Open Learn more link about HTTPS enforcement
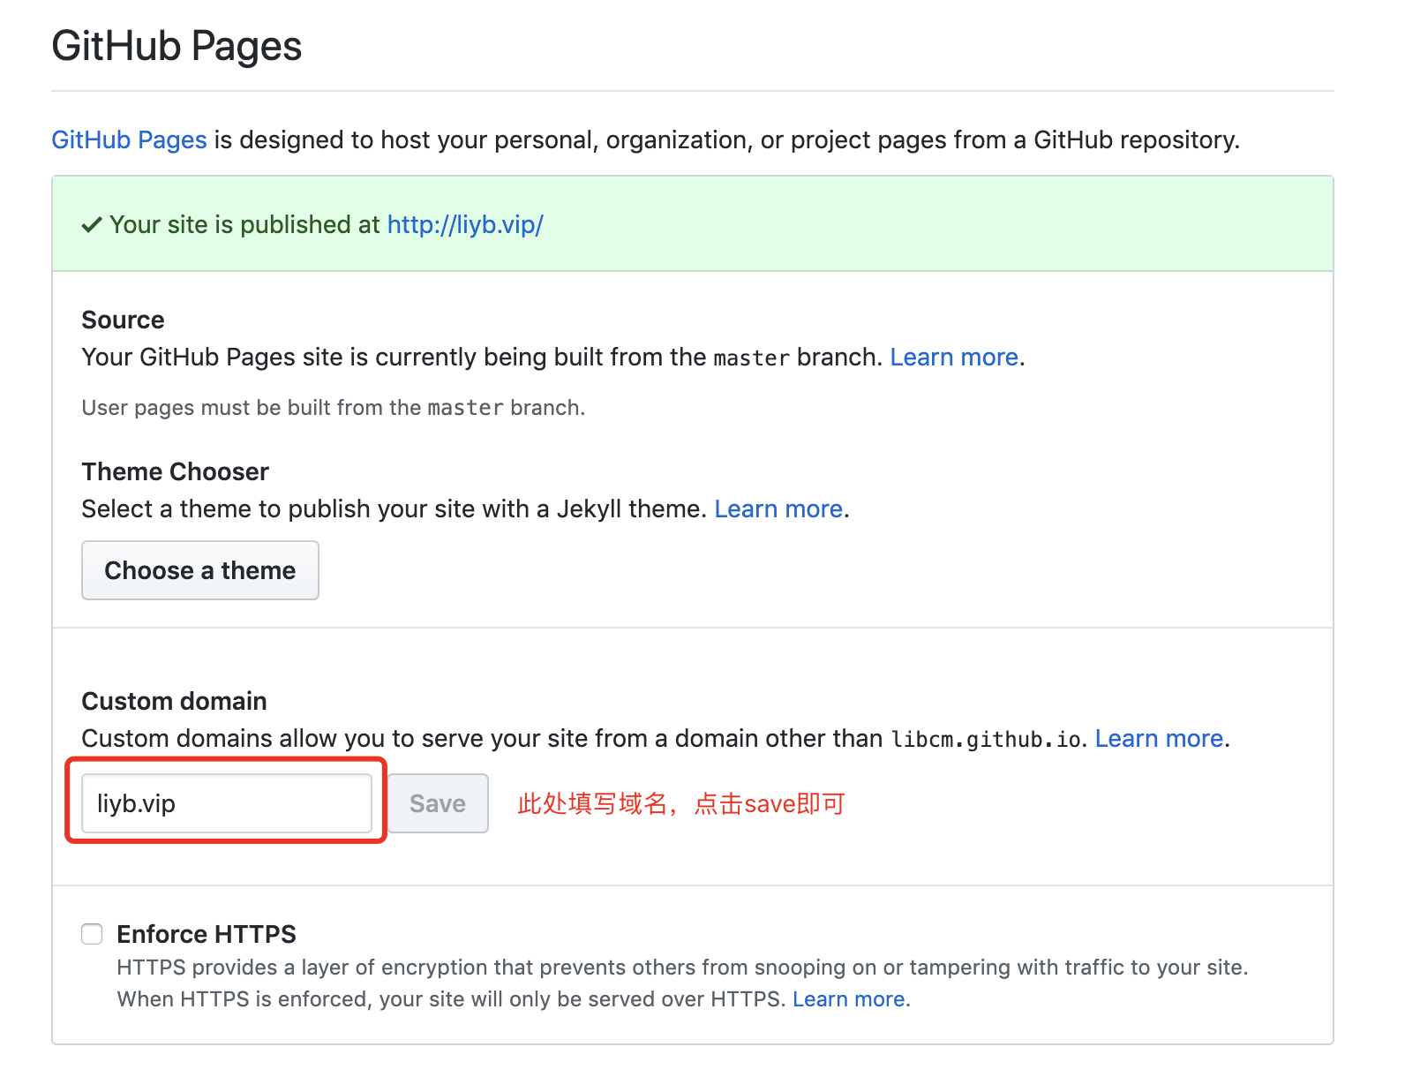 click(848, 999)
